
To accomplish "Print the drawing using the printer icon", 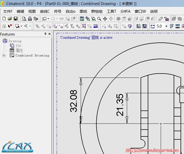I will click(x=30, y=19).
